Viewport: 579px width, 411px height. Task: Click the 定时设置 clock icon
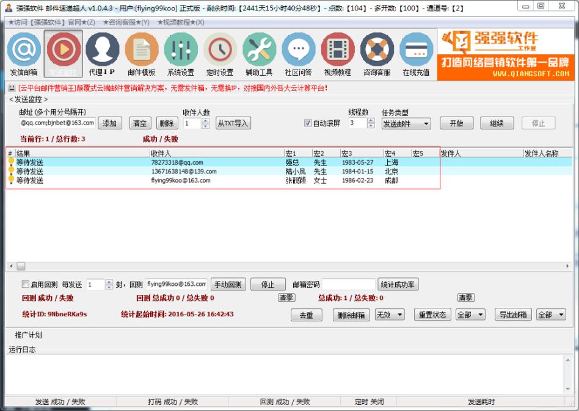click(220, 54)
